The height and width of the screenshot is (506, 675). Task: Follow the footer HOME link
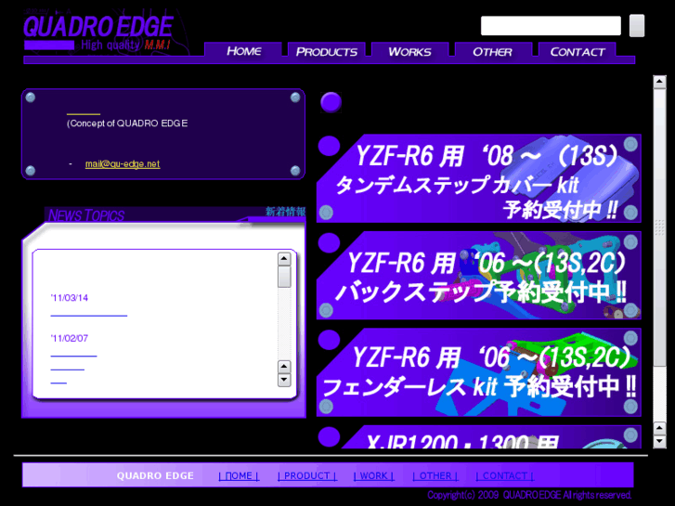point(239,476)
